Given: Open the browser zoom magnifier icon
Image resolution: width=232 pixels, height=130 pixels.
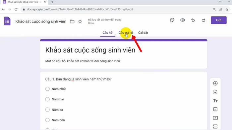Looking at the screenshot, I should point(214,9).
